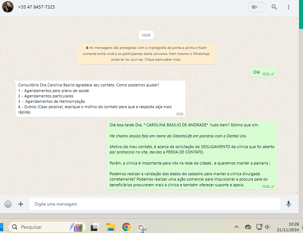Start a video call from the header
Screen dimensions: 303x233
pos(254,7)
